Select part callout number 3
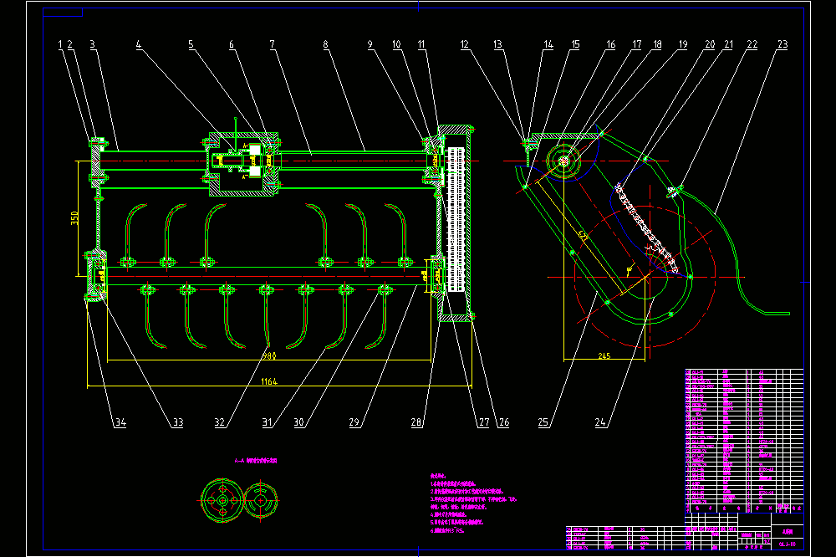Screen dimensions: 836x557 pos(93,45)
